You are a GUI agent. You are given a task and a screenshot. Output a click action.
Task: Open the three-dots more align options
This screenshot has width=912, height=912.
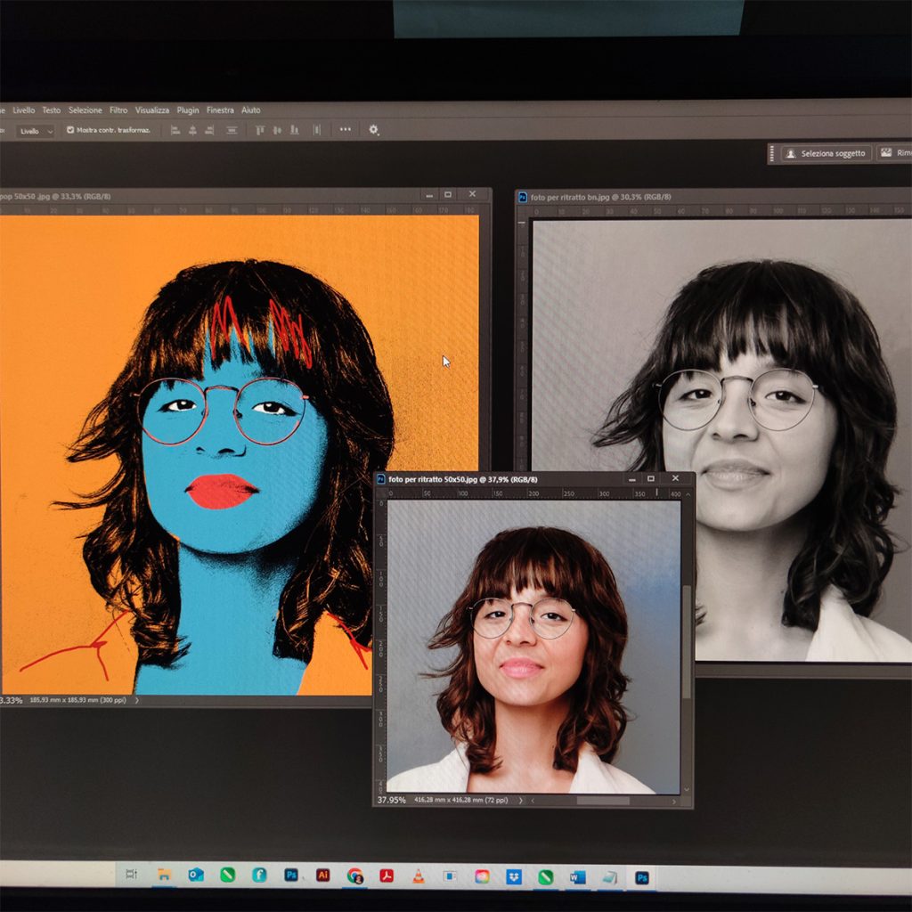click(x=345, y=130)
